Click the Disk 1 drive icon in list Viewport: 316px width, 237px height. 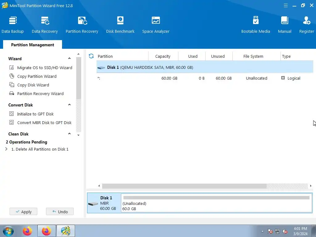101,68
